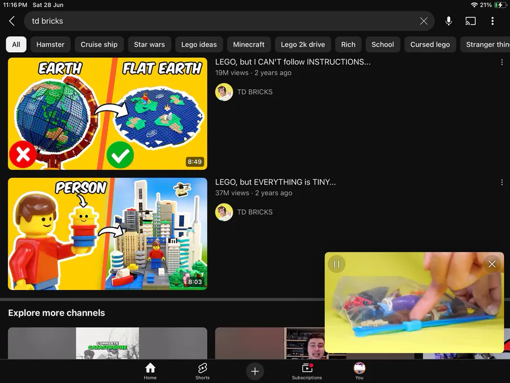Select the Lego ideas filter chip
510x383 pixels.
(199, 45)
